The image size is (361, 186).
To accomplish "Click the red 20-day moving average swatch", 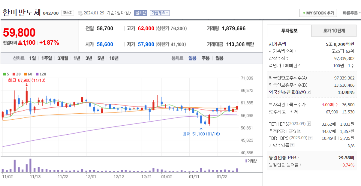I will coord(14,74).
